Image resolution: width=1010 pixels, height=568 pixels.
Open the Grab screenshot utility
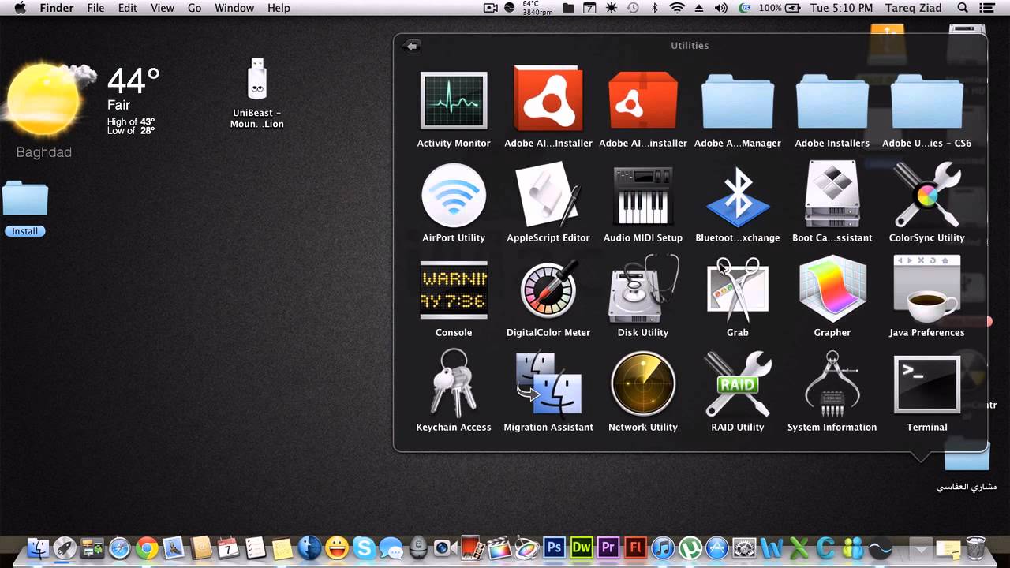pos(738,290)
